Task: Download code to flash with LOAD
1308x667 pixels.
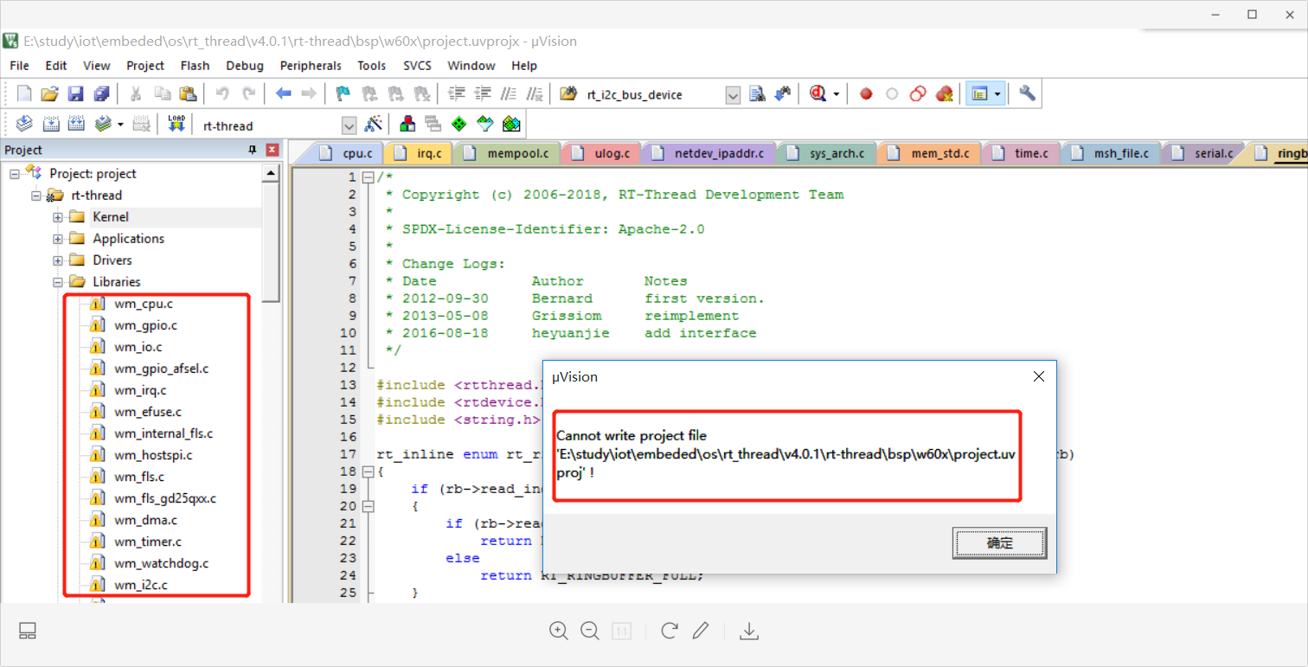Action: pos(176,125)
